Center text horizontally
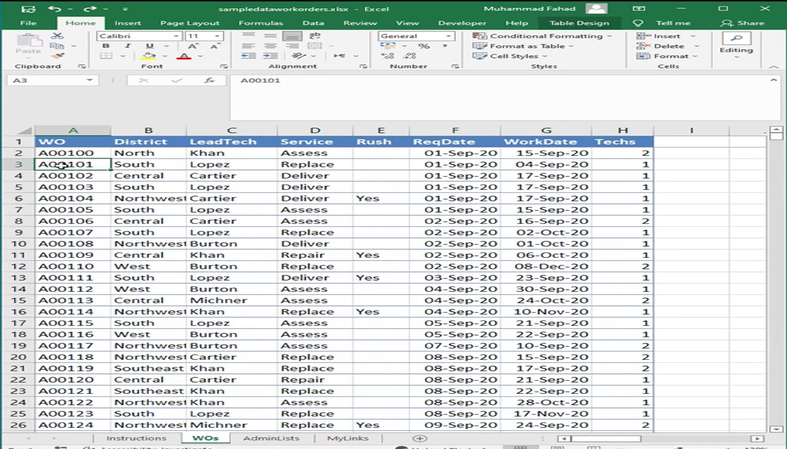 click(270, 46)
